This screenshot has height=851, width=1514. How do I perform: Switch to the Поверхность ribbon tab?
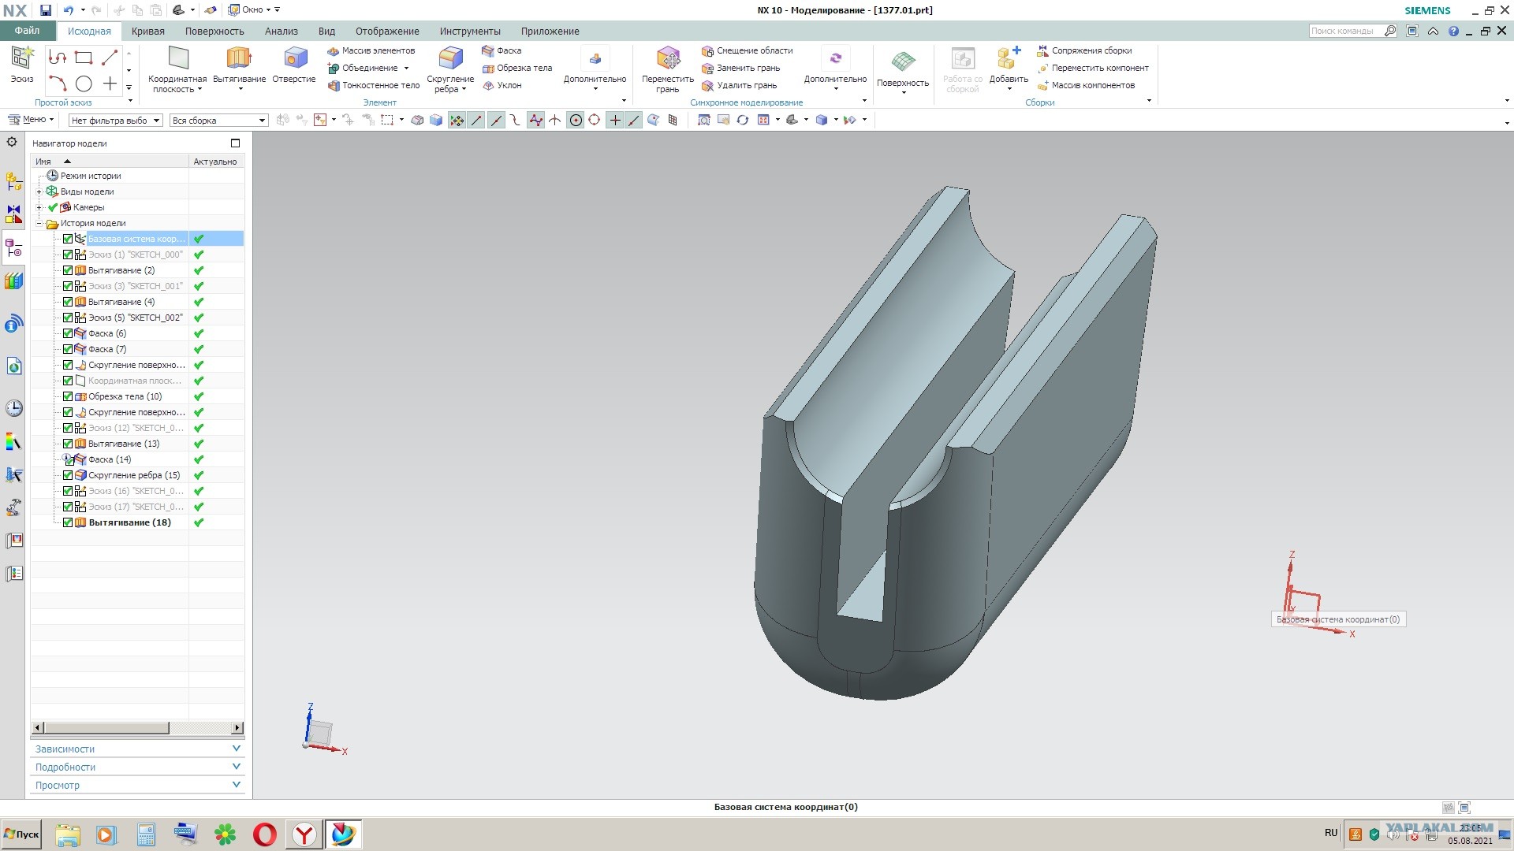pyautogui.click(x=214, y=32)
